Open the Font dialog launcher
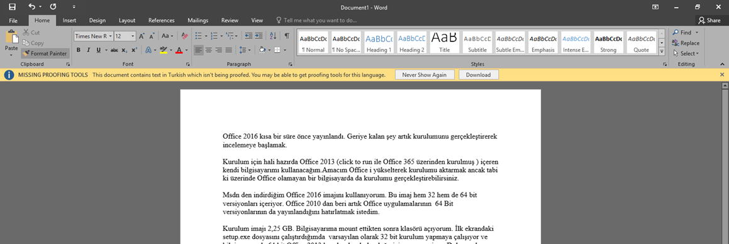729x244 pixels. (x=188, y=64)
